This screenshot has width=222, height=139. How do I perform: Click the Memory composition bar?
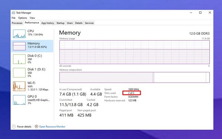click(x=135, y=77)
